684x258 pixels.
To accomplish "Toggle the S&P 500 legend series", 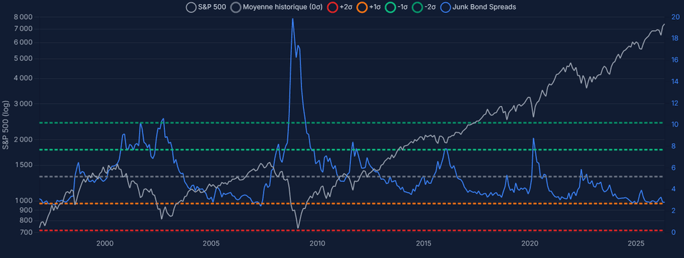I will coord(206,7).
